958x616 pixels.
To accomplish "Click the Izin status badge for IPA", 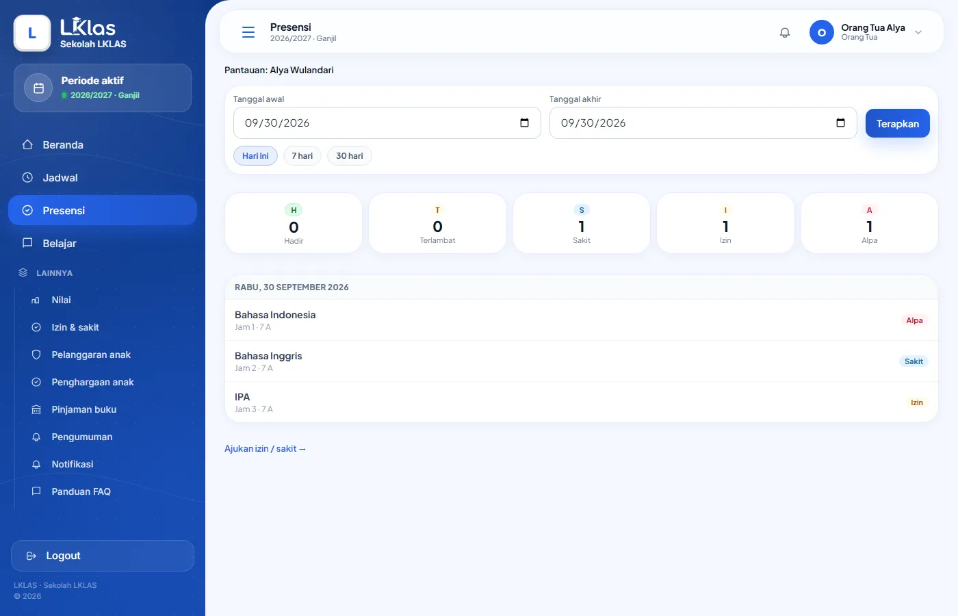I will pos(917,402).
